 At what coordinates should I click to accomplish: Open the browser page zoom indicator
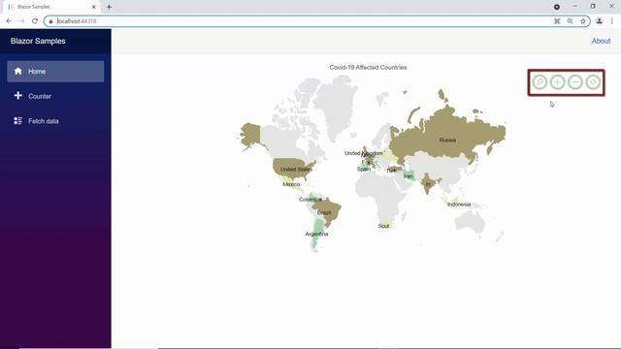(x=570, y=21)
